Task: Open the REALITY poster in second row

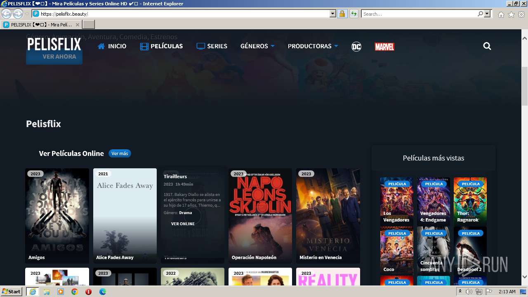Action: pyautogui.click(x=328, y=277)
